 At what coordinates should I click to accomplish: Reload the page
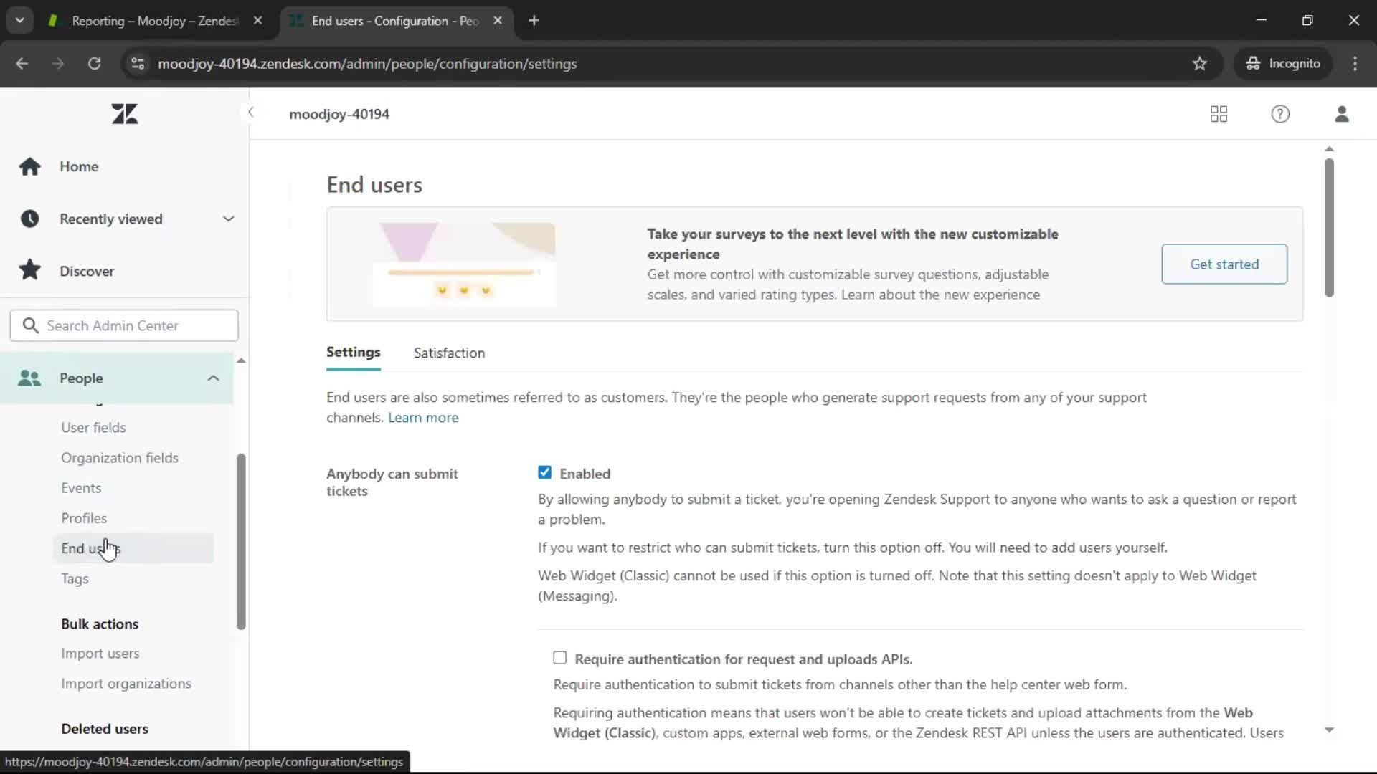click(x=95, y=64)
